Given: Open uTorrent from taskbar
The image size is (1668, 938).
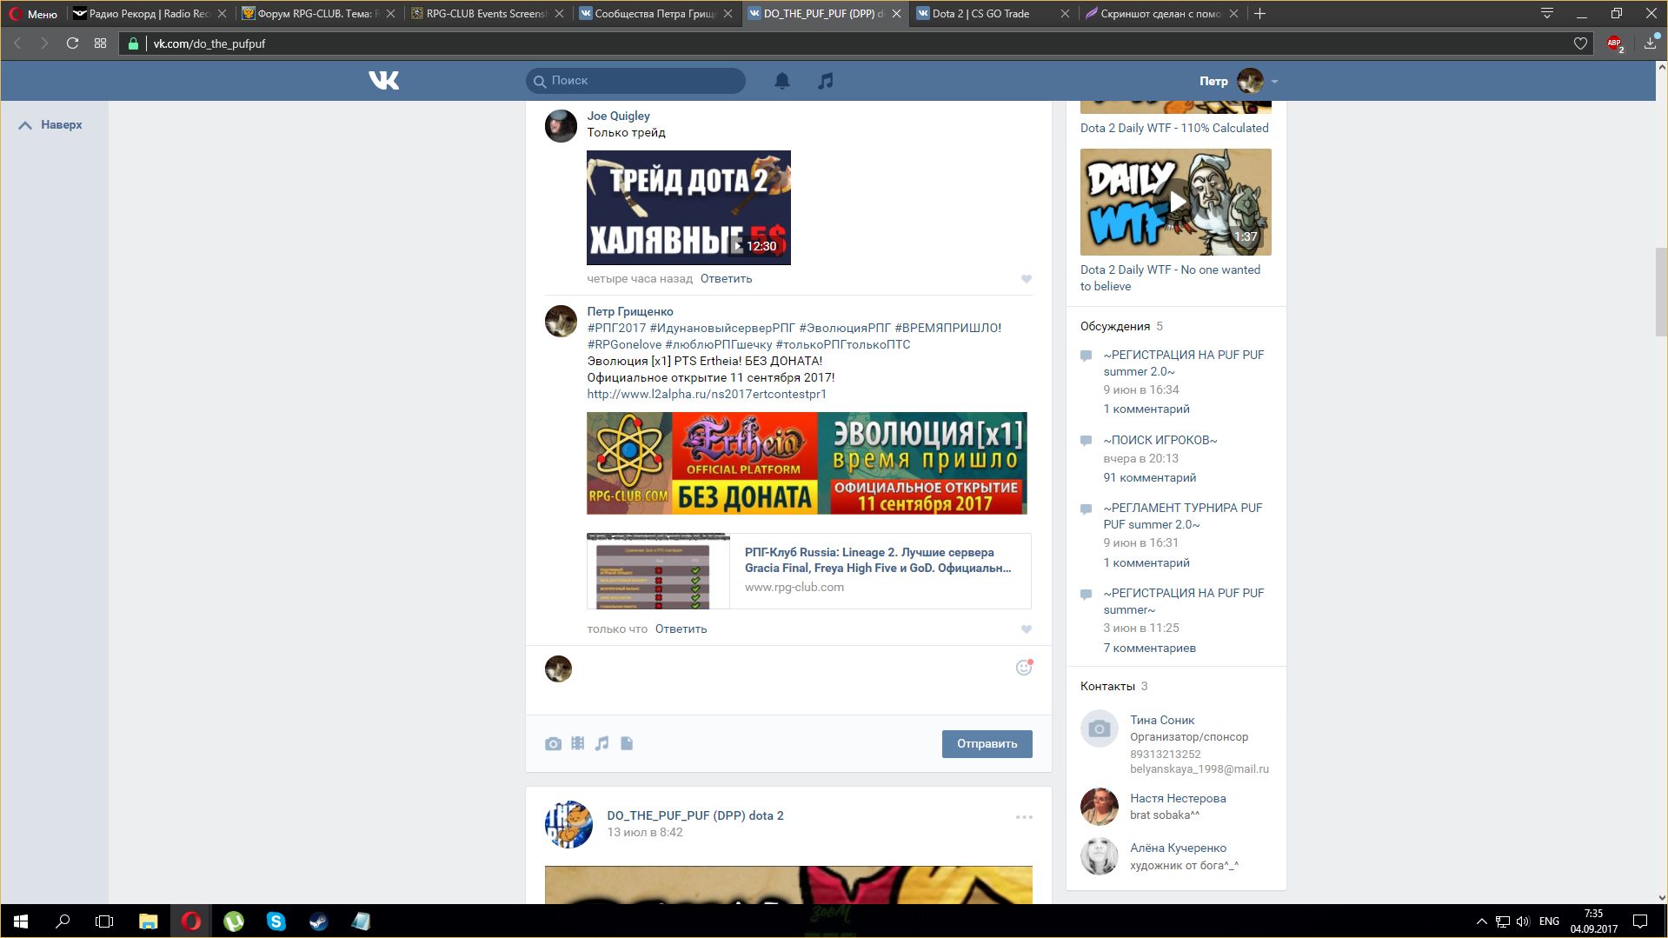Looking at the screenshot, I should click(234, 921).
